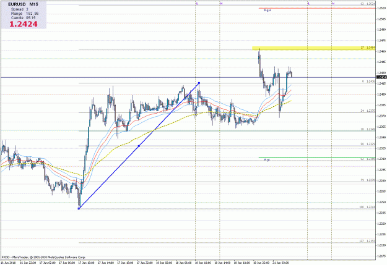
Task: Click the 21 Jun 02:00 time label
Action: [x=281, y=263]
